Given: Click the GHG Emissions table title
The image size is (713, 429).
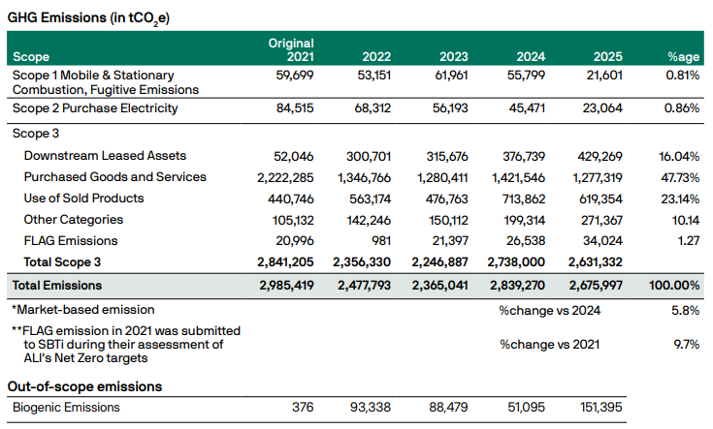Looking at the screenshot, I should click(88, 16).
